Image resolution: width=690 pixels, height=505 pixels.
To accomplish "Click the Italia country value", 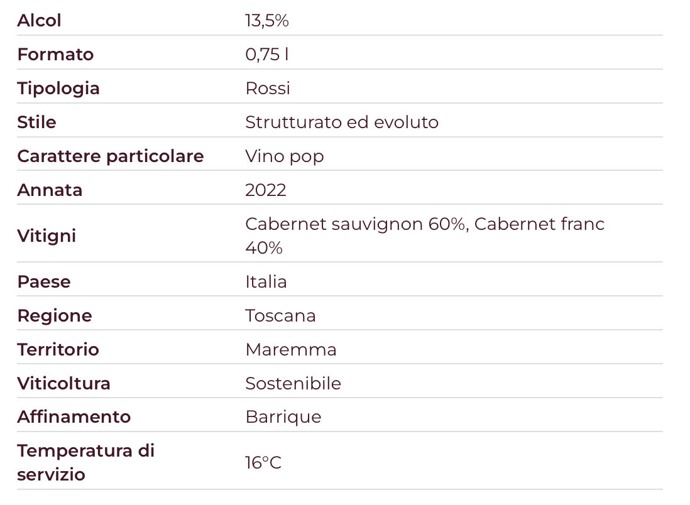I will point(266,281).
